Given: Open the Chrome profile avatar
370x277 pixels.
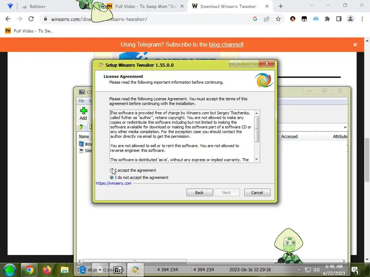Looking at the screenshot, I should coord(350,19).
